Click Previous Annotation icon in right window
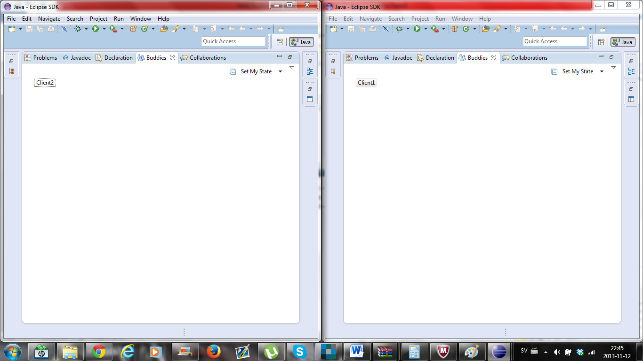643x361 pixels. point(535,29)
